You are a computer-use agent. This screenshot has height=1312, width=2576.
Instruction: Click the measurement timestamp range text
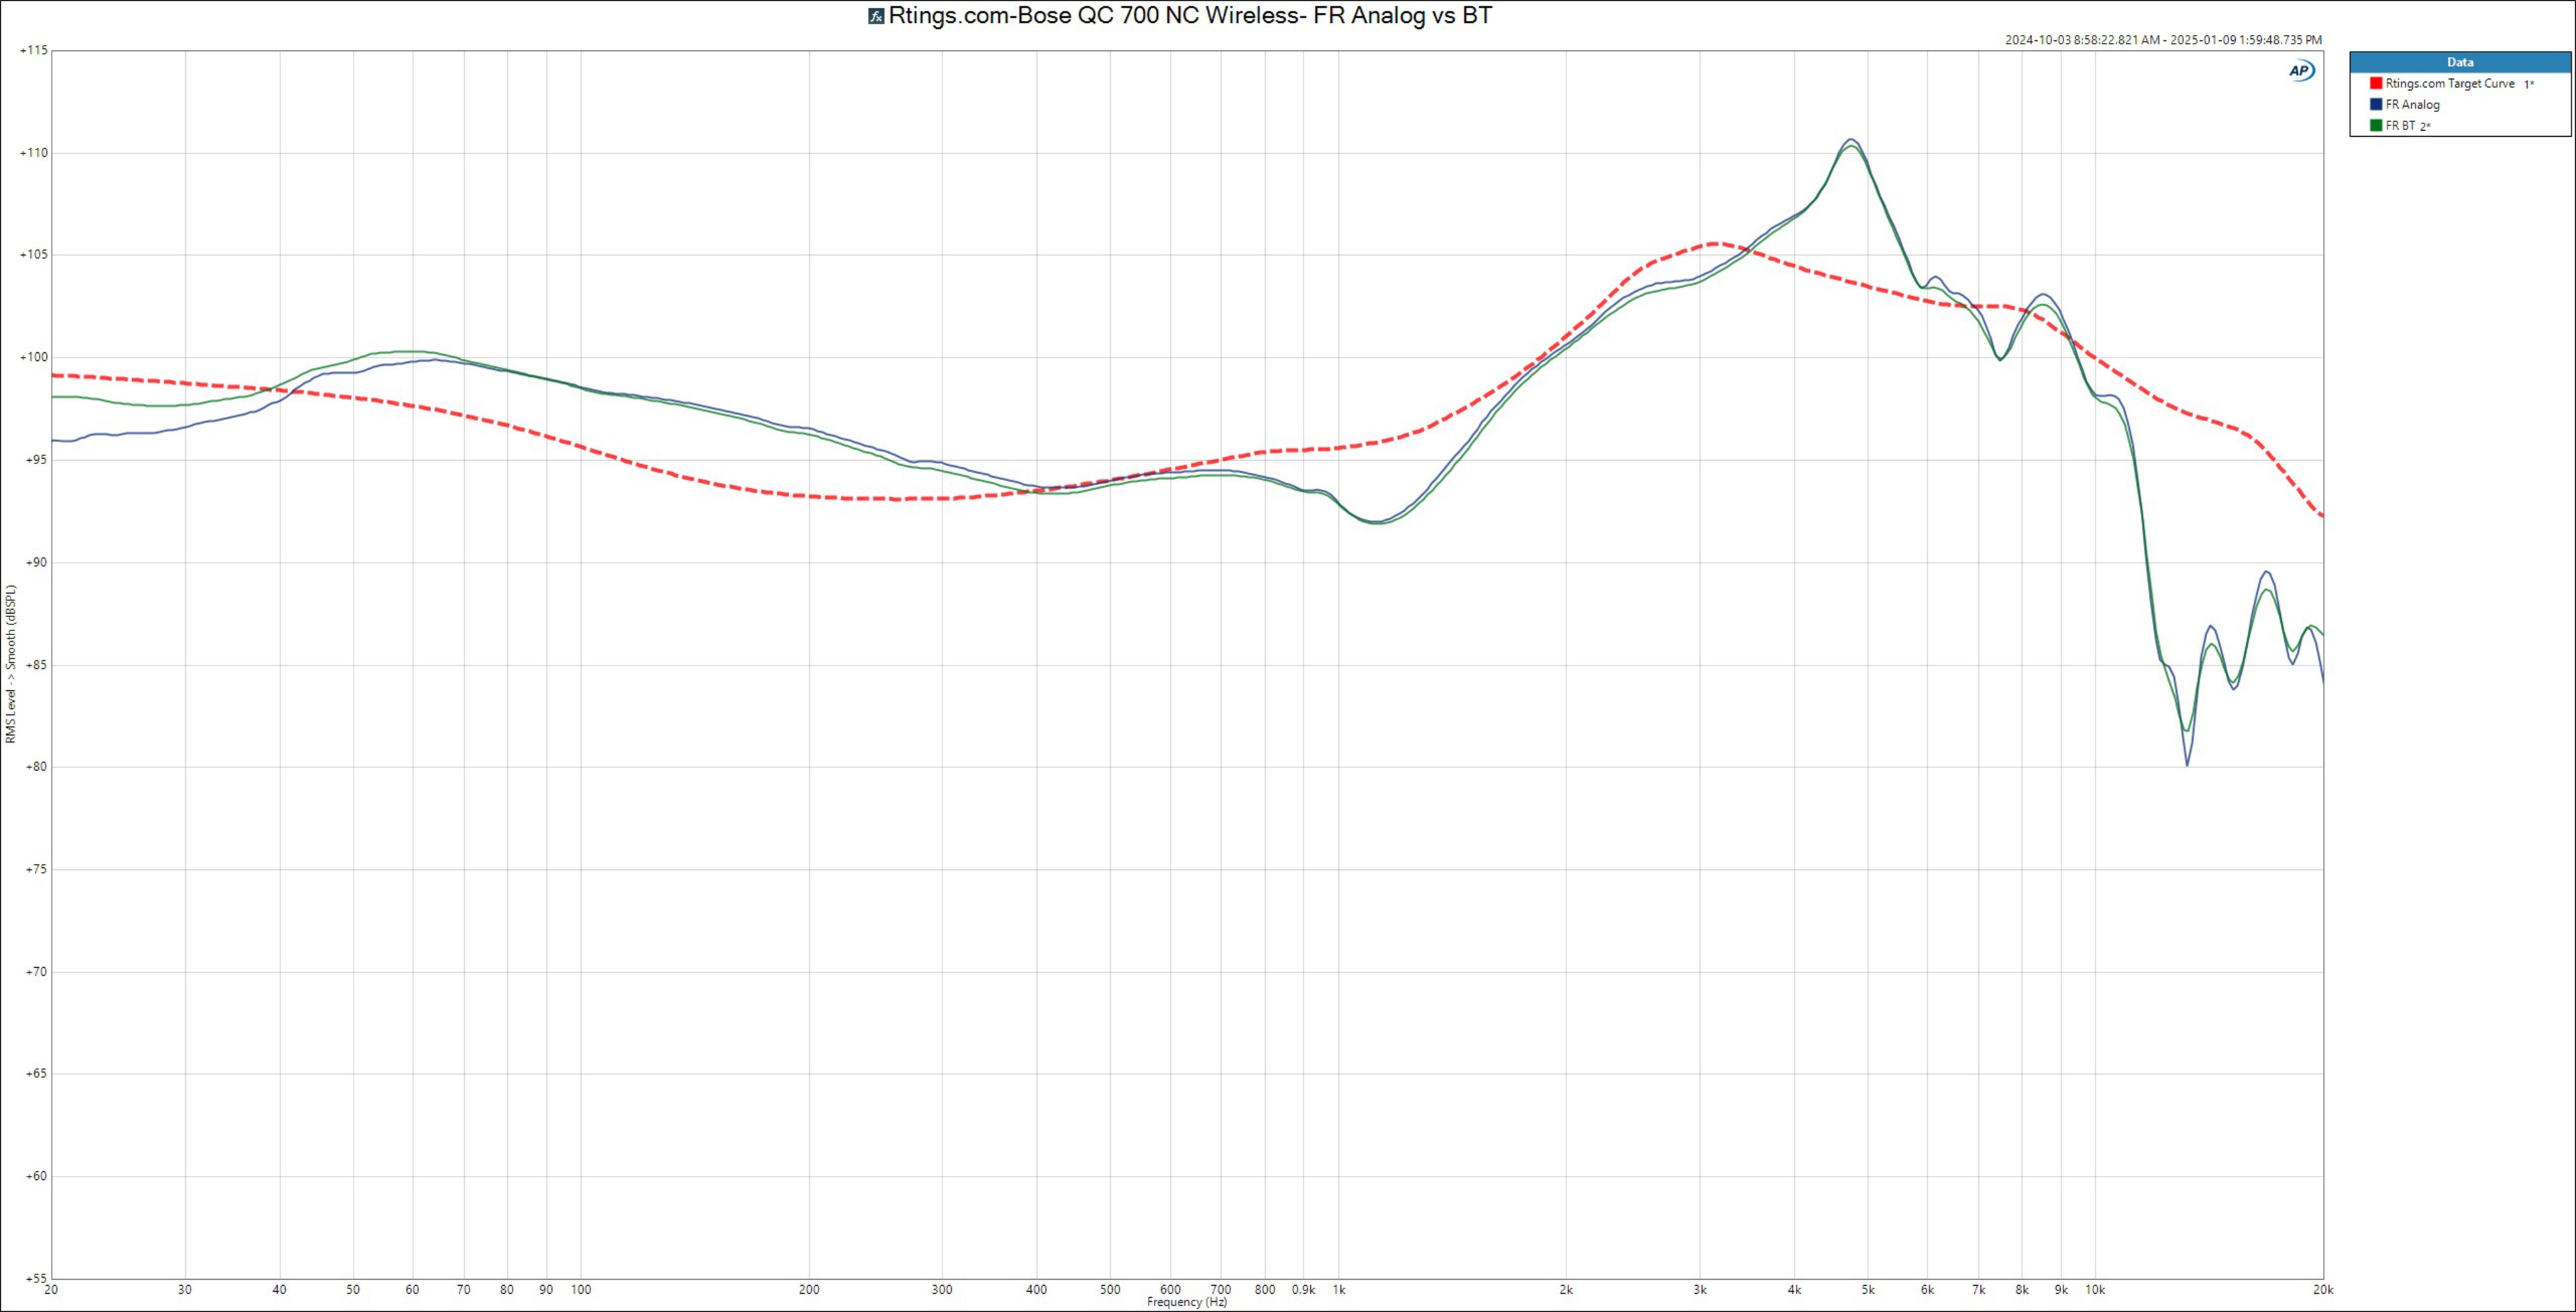[2163, 40]
